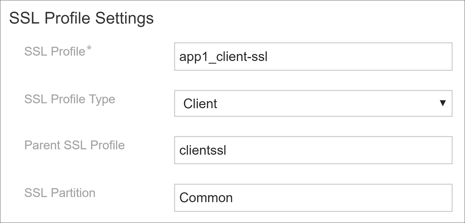This screenshot has width=465, height=223.
Task: Place cursor in the clientssl text
Action: tap(203, 150)
